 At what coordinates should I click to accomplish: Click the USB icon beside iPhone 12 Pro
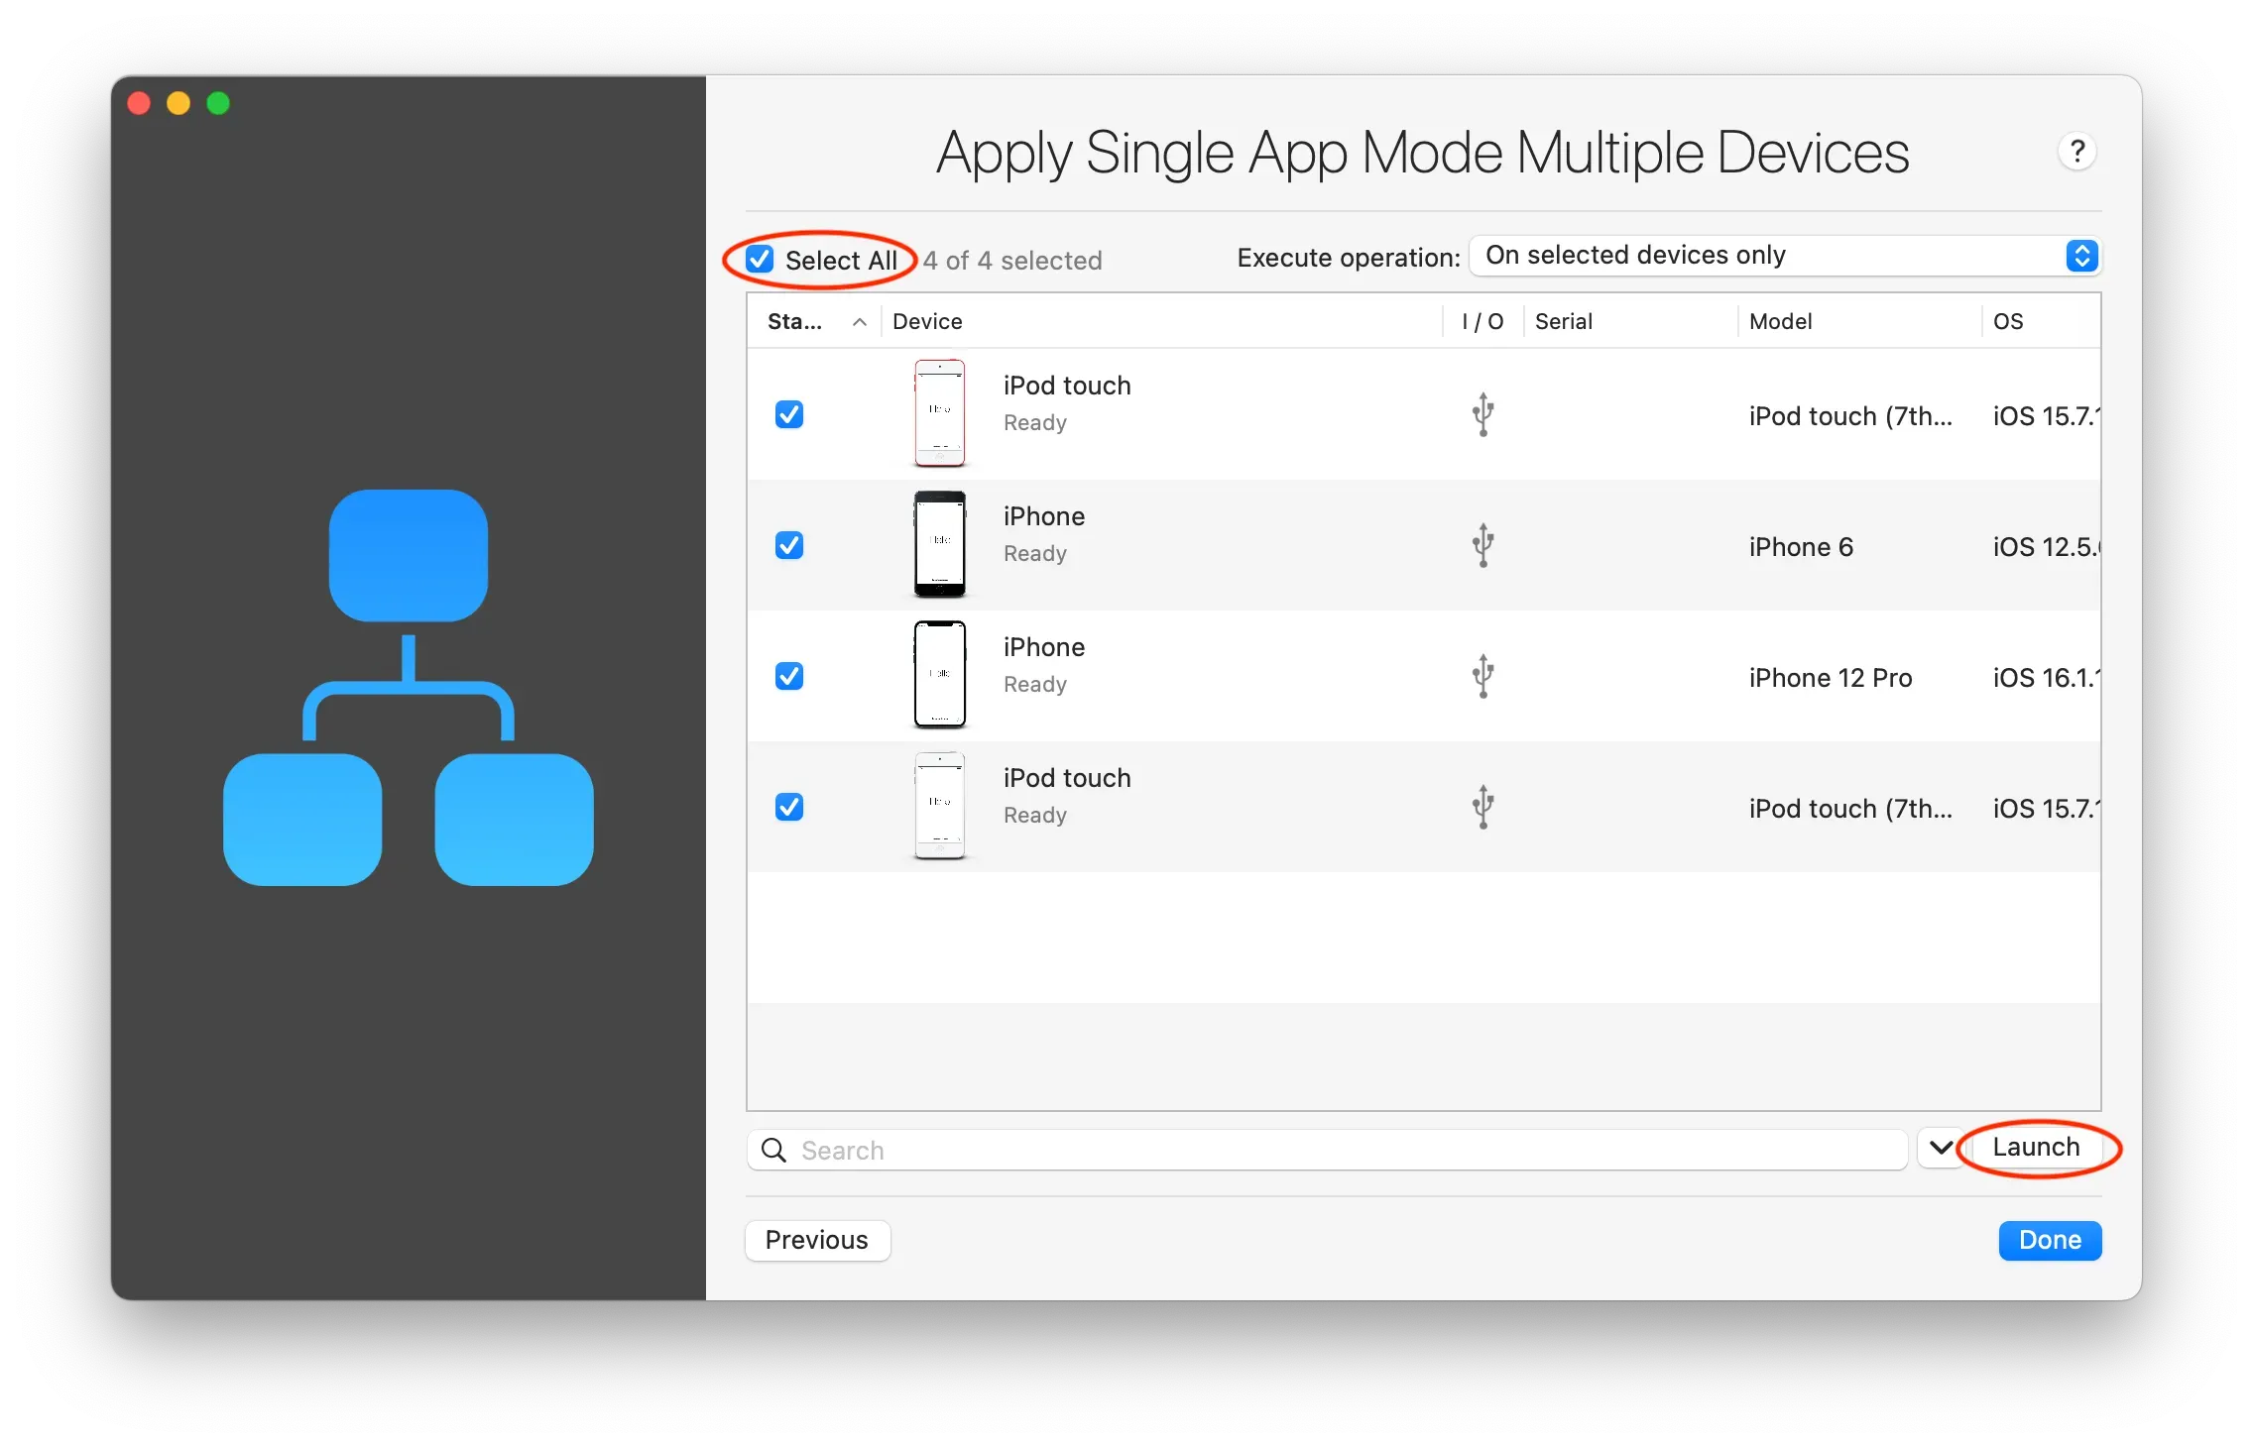(x=1482, y=675)
